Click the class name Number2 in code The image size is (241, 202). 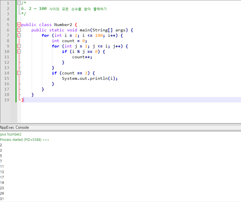[63, 25]
